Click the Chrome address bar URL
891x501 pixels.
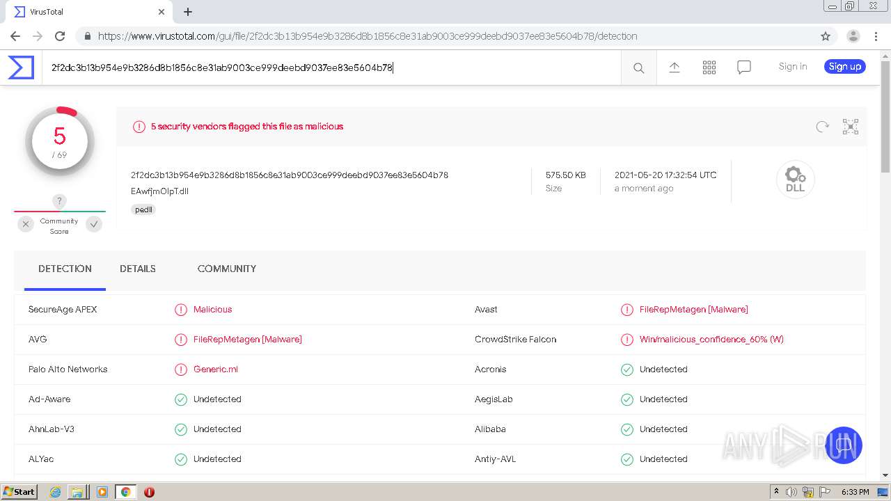(x=368, y=36)
